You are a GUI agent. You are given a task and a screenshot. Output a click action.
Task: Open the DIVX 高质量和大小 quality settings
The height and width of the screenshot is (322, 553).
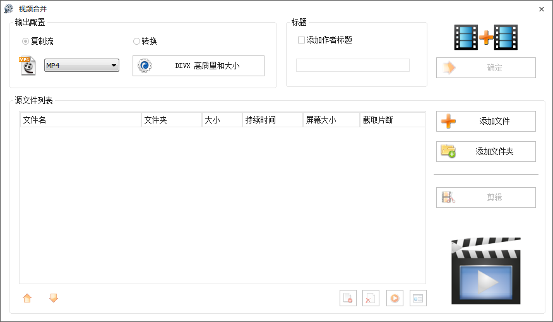[x=198, y=66]
